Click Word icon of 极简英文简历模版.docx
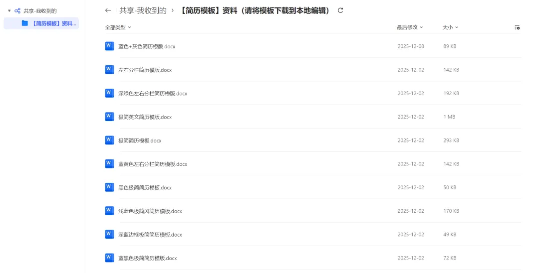 (x=109, y=117)
